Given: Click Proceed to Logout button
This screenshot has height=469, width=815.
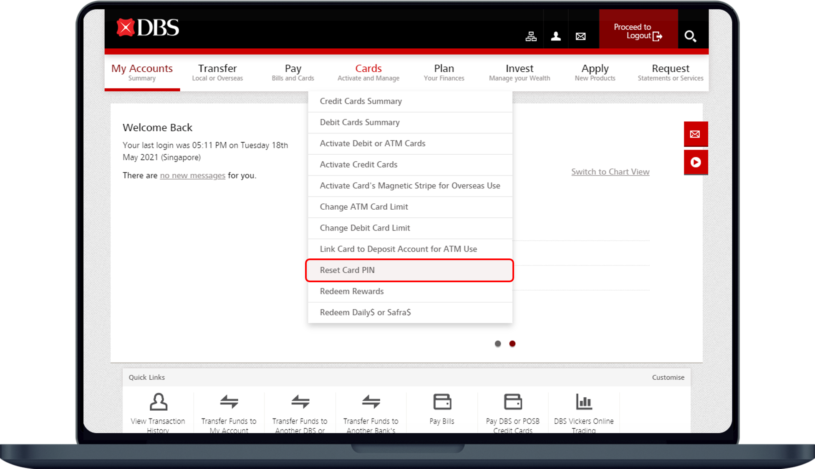Looking at the screenshot, I should click(638, 32).
